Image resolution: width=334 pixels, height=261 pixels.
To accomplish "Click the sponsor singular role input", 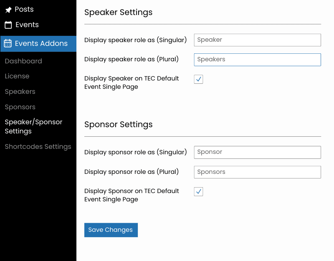I will point(257,152).
